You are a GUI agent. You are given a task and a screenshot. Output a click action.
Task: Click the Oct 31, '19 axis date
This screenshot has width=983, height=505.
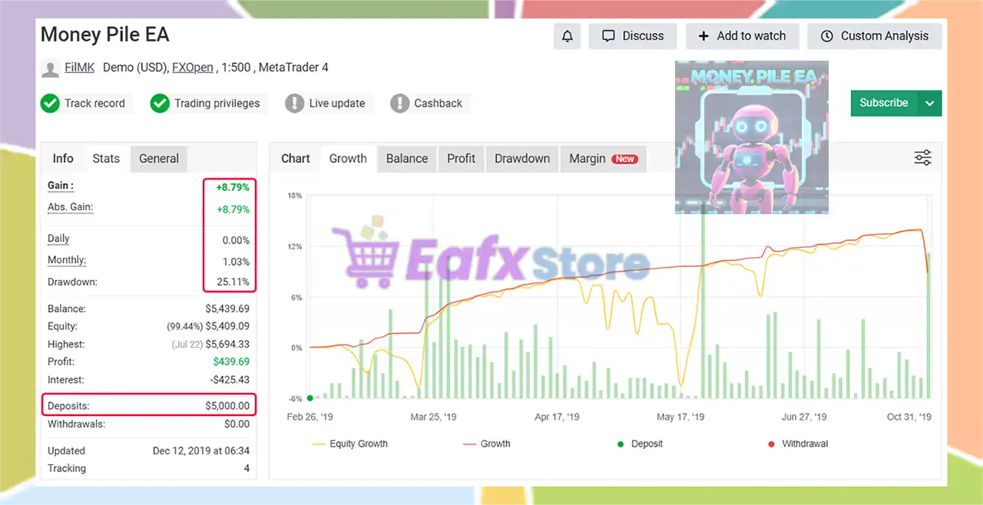click(x=909, y=417)
